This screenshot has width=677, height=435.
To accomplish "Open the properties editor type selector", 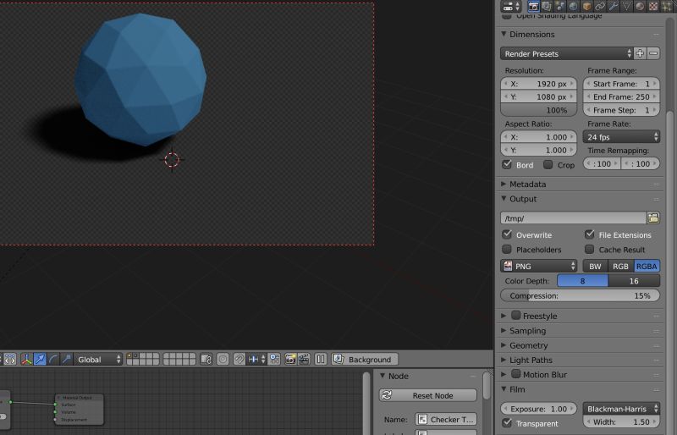I will coord(511,6).
